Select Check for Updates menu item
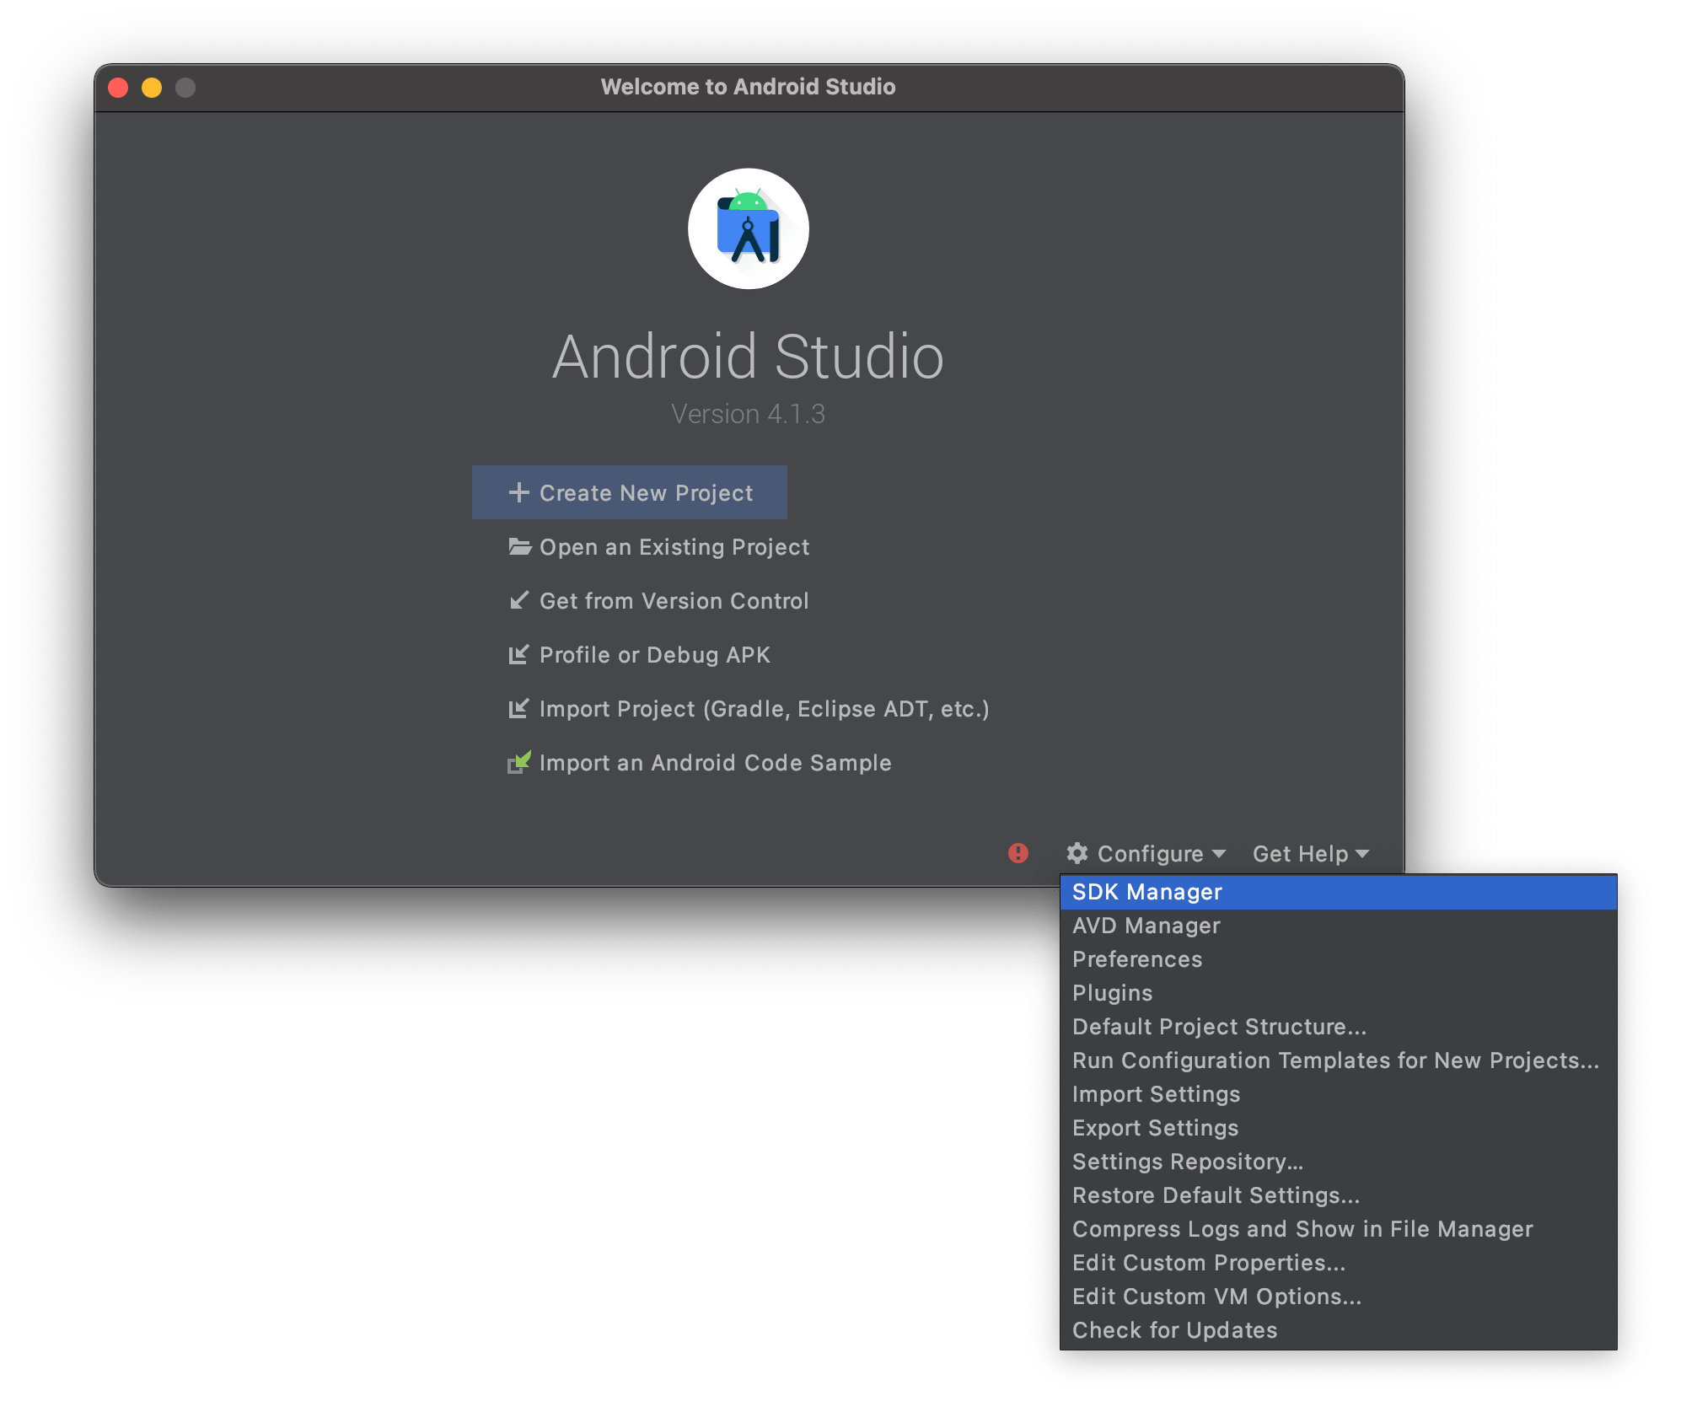1686x1428 pixels. pyautogui.click(x=1174, y=1330)
